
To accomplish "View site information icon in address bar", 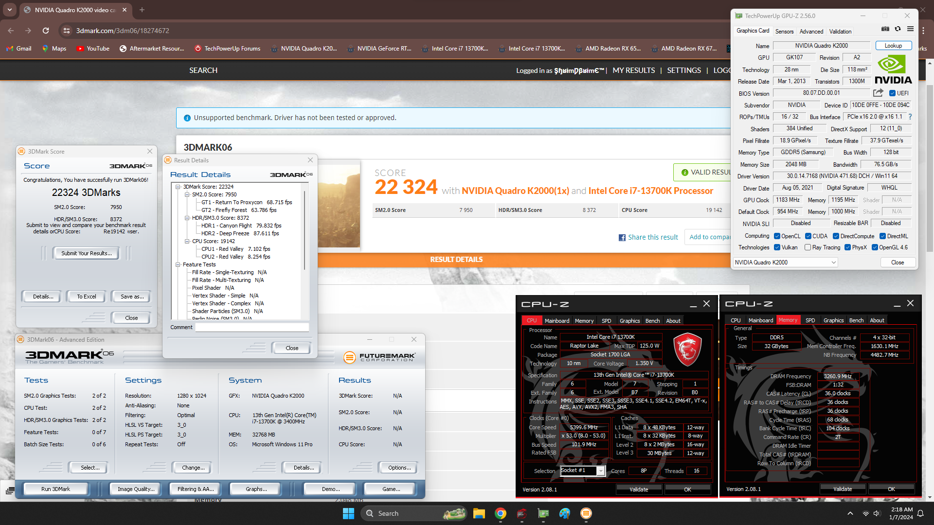I will (x=67, y=31).
